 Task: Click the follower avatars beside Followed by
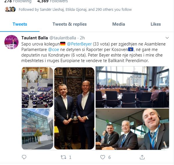pyautogui.click(x=10, y=9)
